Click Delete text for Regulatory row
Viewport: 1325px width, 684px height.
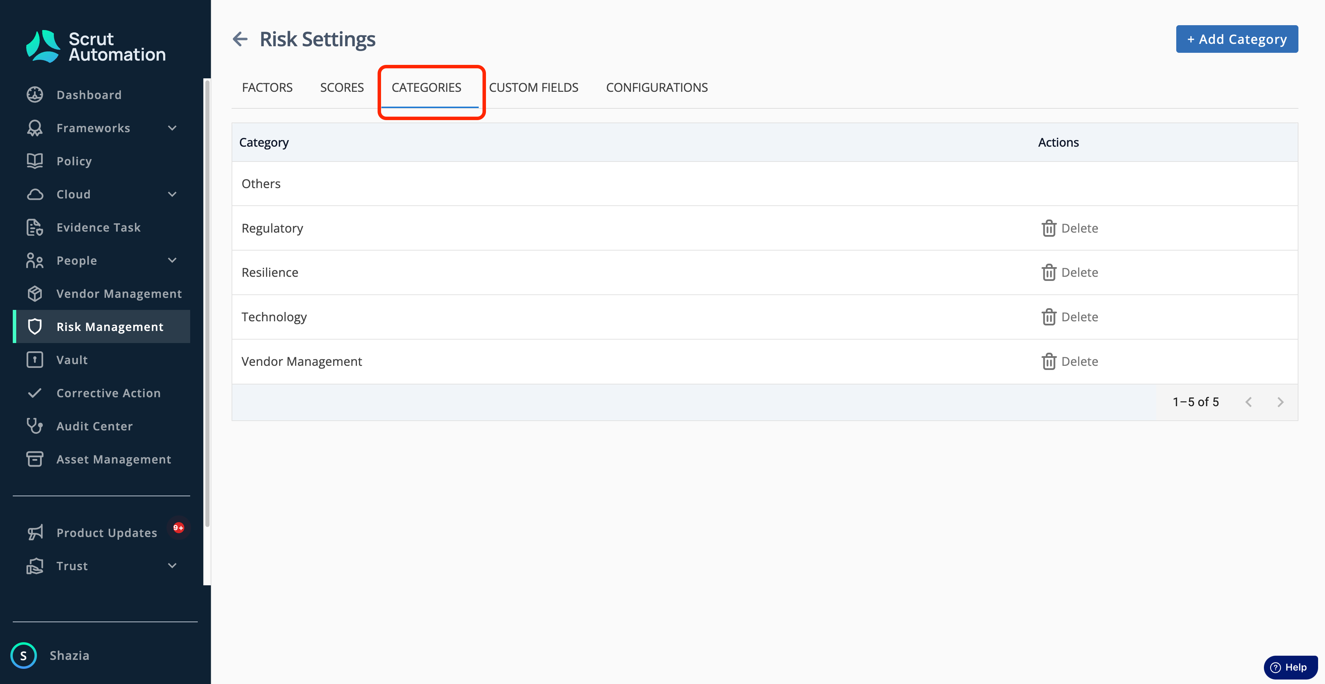point(1080,228)
